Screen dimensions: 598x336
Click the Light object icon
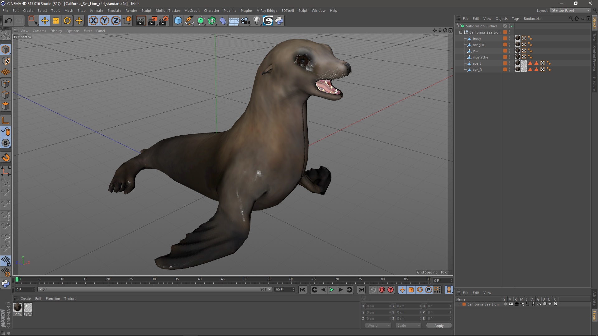(256, 21)
